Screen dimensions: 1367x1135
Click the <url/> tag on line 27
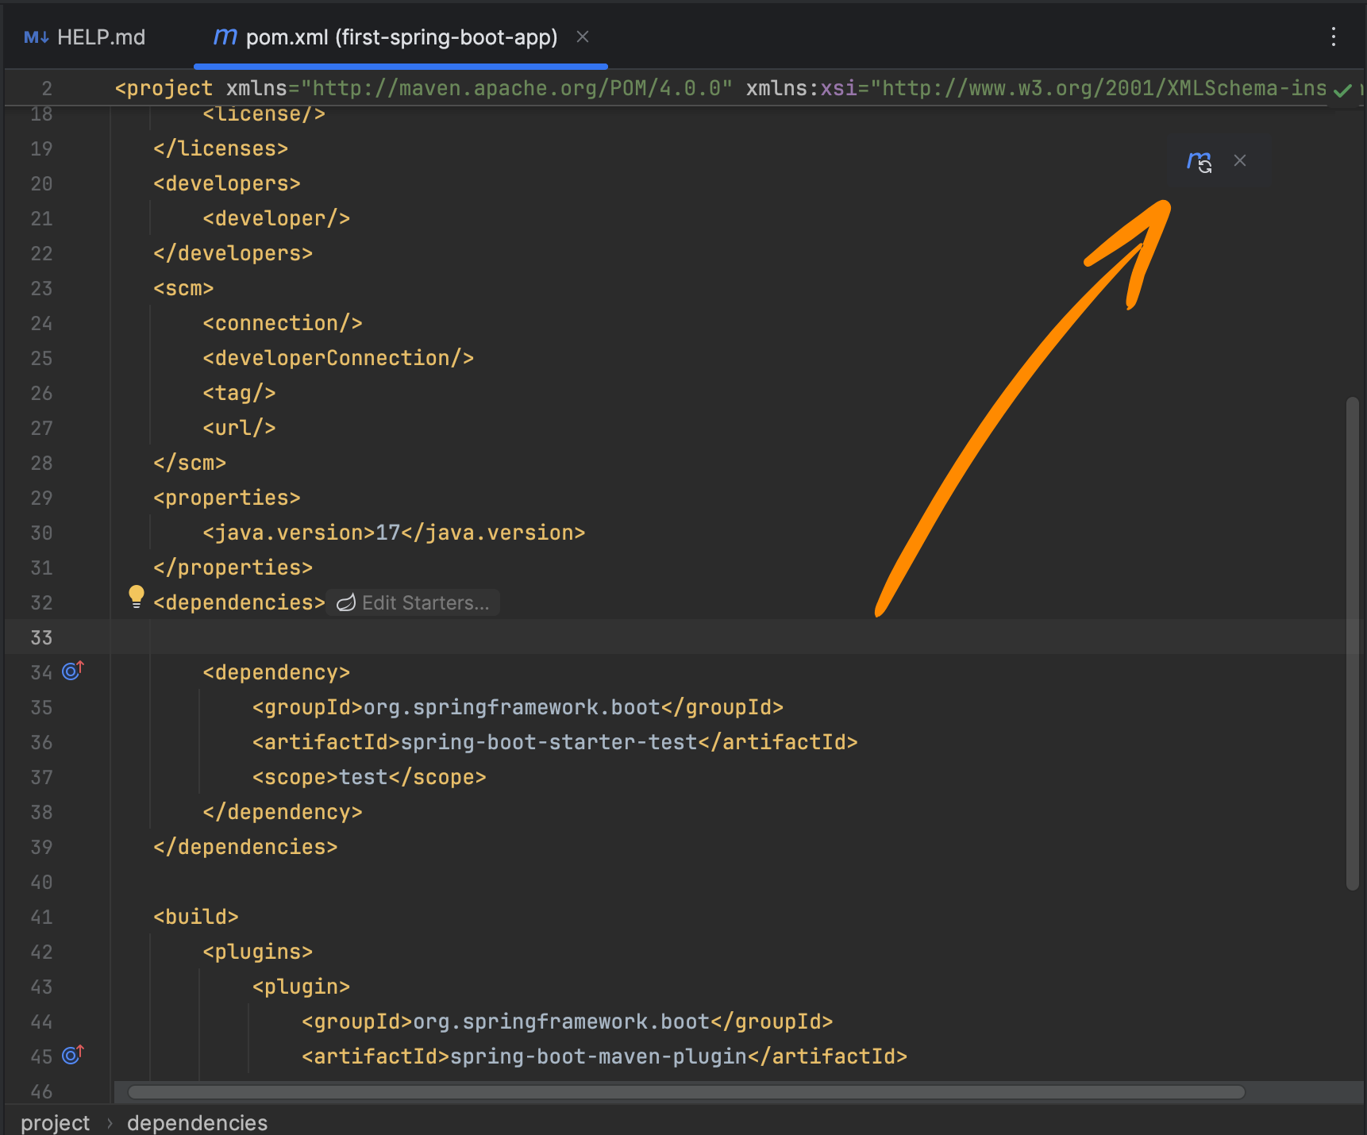click(239, 428)
